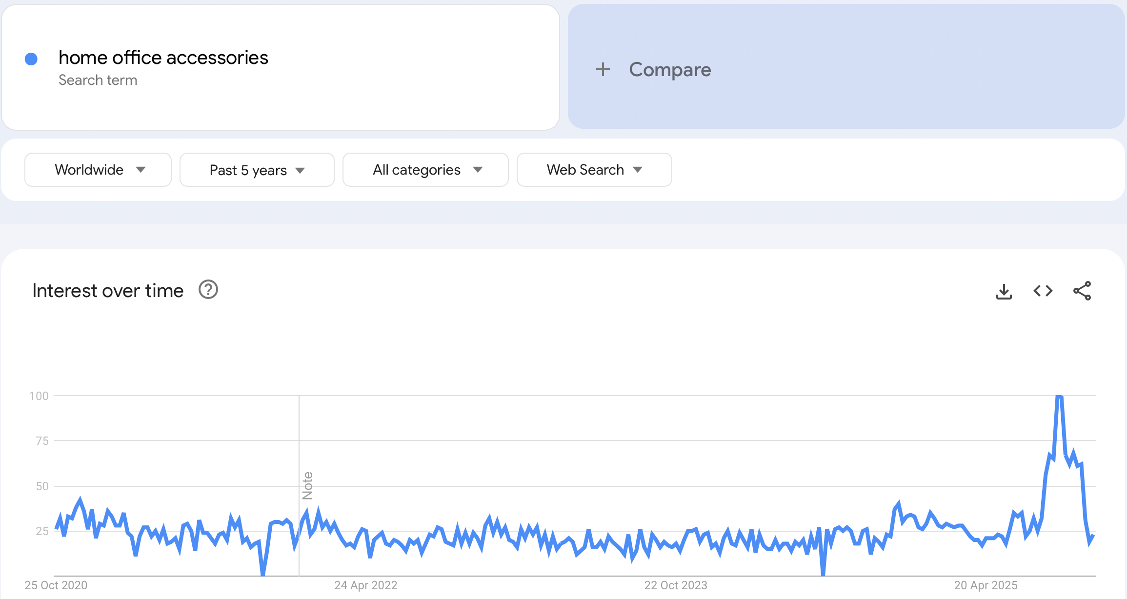Click the plus icon beside Compare

point(603,69)
